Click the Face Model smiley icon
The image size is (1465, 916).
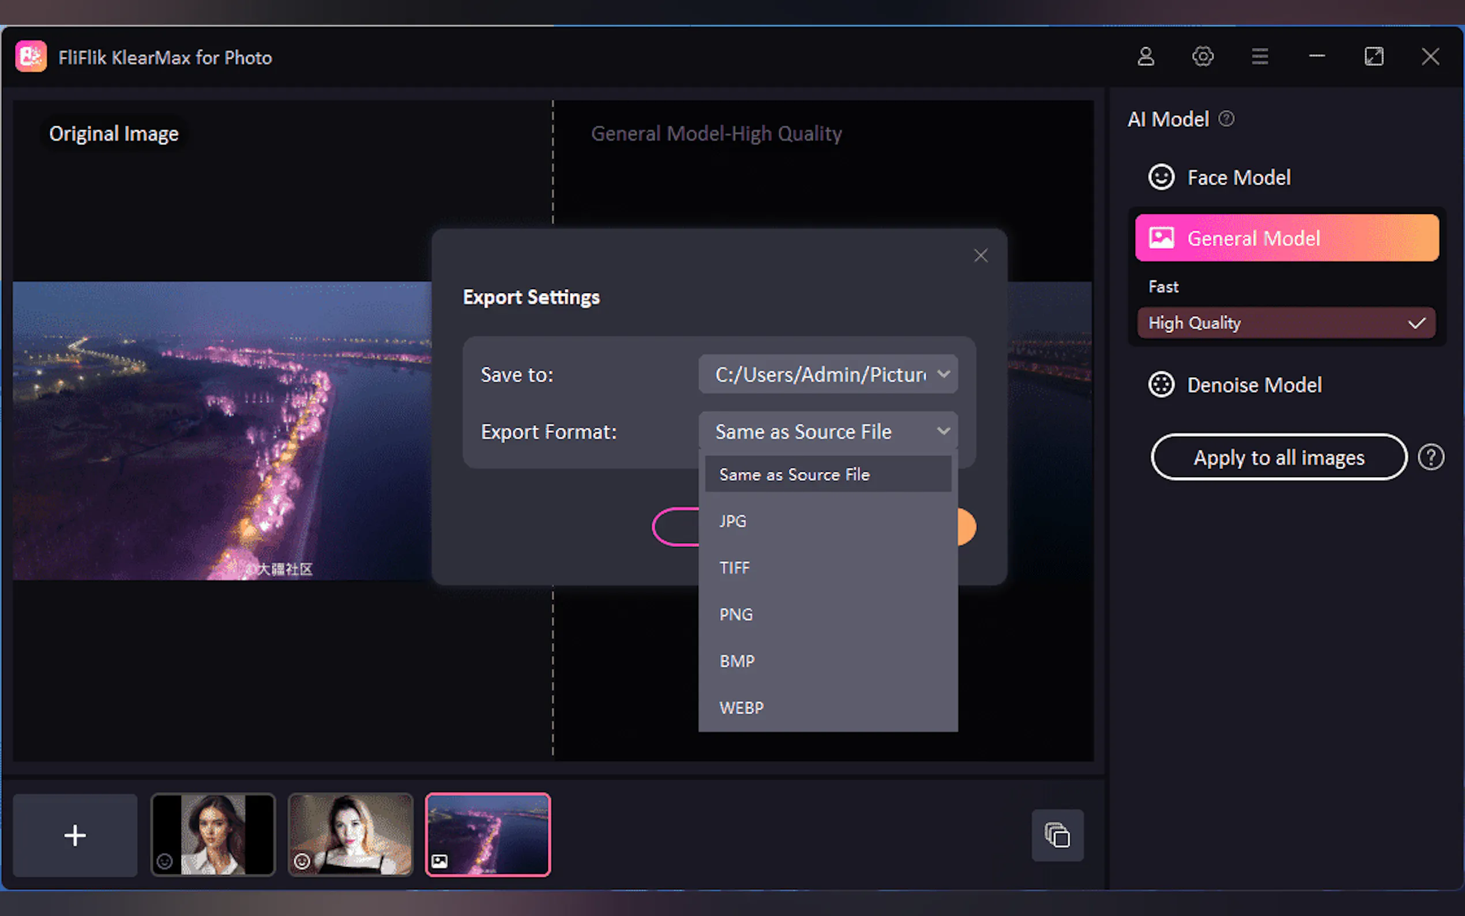pyautogui.click(x=1161, y=178)
